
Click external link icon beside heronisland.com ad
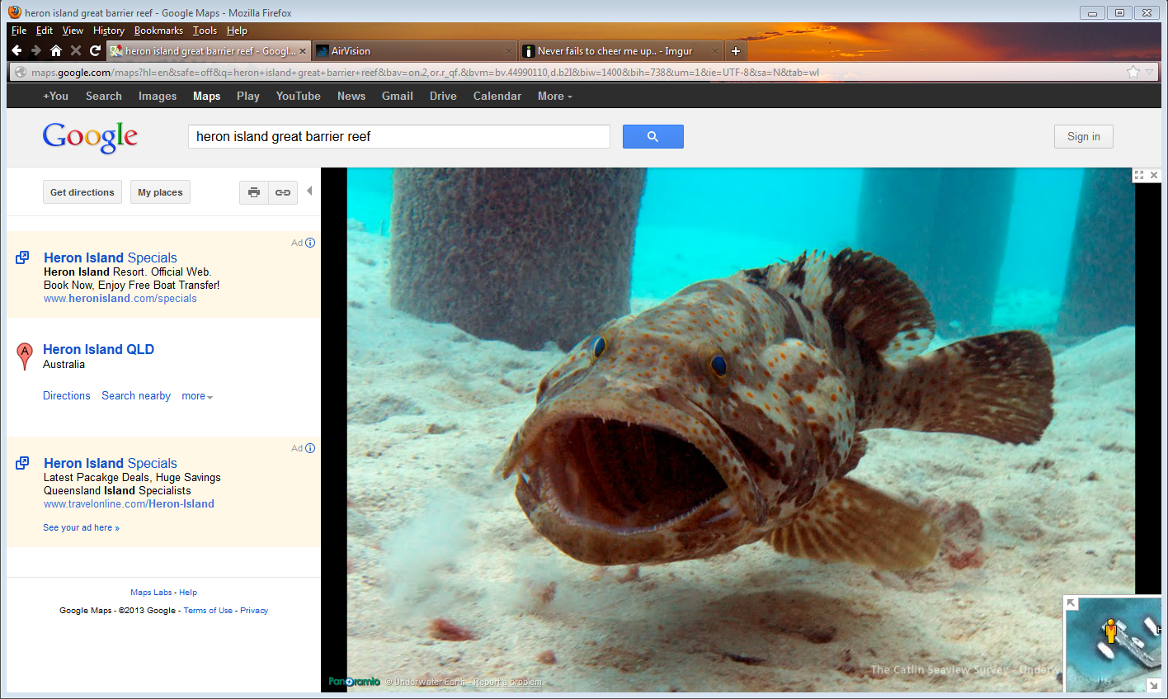23,257
